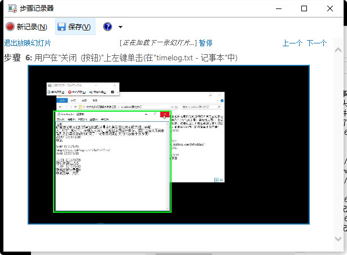This screenshot has height=255, width=347.
Task: Minimize the 步骤记录器 window
Action: click(x=279, y=8)
